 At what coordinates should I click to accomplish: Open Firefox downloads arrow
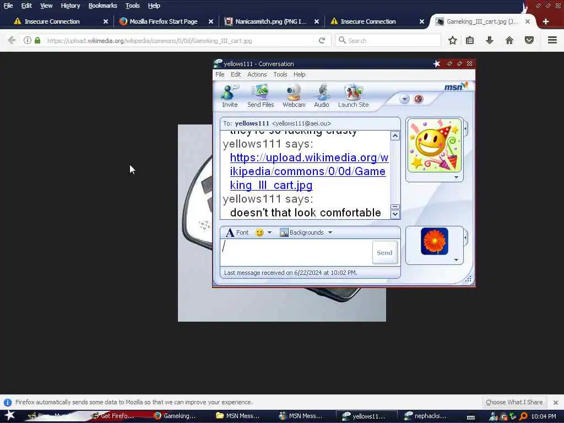[489, 40]
